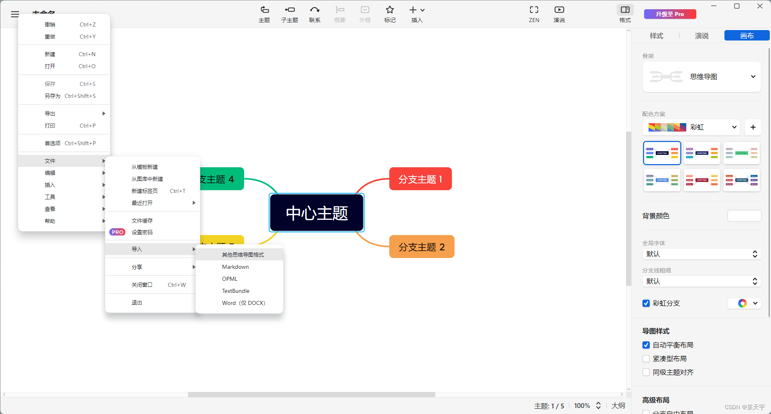Enable 紧凑型布局 layout option
This screenshot has height=414, width=771.
(x=646, y=358)
